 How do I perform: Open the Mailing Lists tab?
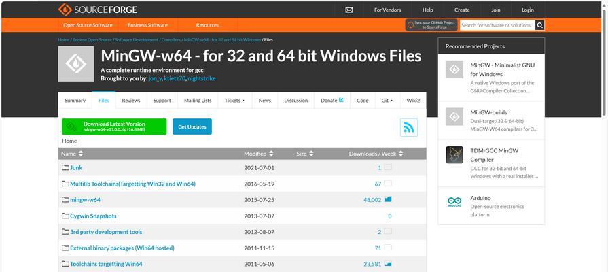click(198, 100)
